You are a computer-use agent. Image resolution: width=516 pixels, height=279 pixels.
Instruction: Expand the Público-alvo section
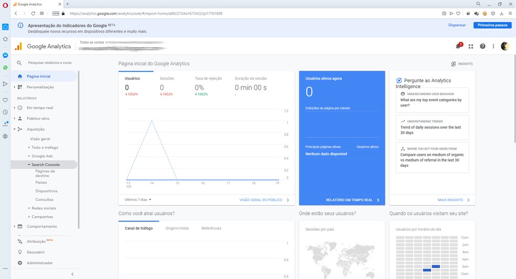click(x=15, y=119)
